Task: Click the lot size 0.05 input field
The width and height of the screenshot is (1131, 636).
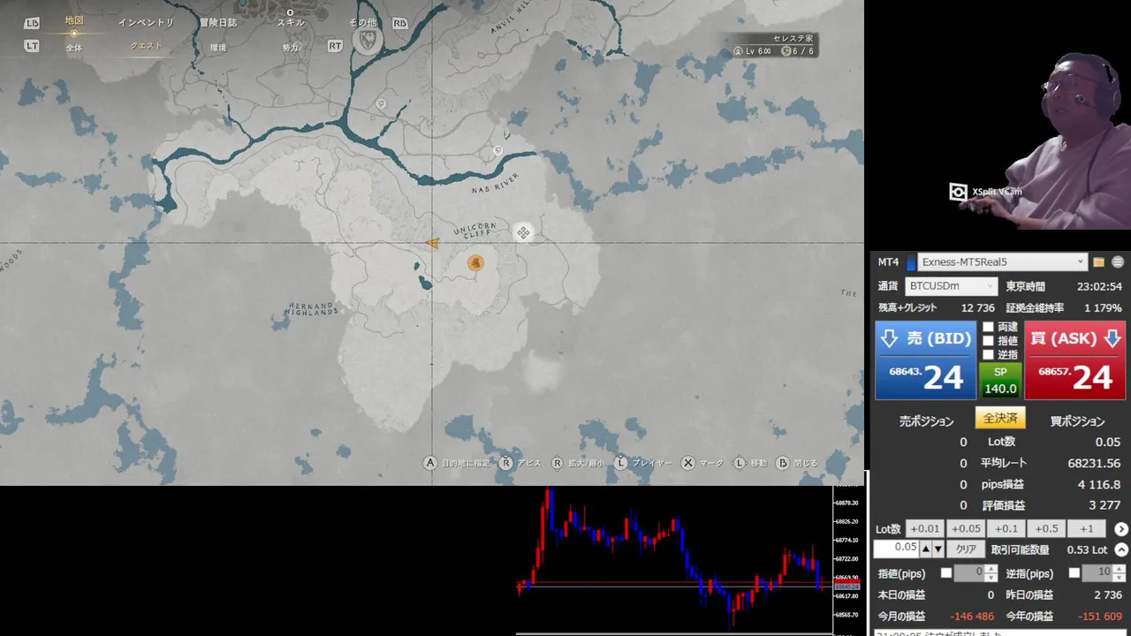Action: click(896, 549)
